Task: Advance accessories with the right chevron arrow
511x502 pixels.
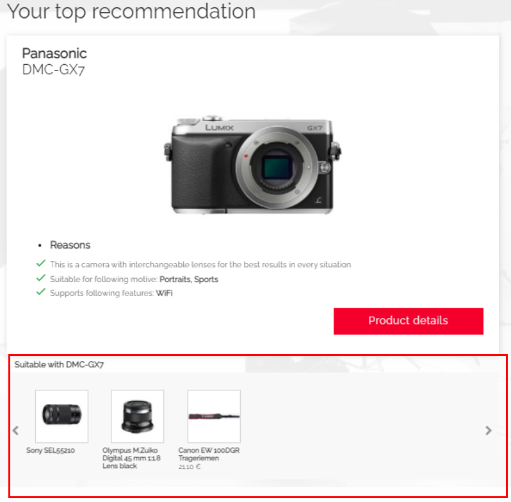Action: [x=488, y=431]
